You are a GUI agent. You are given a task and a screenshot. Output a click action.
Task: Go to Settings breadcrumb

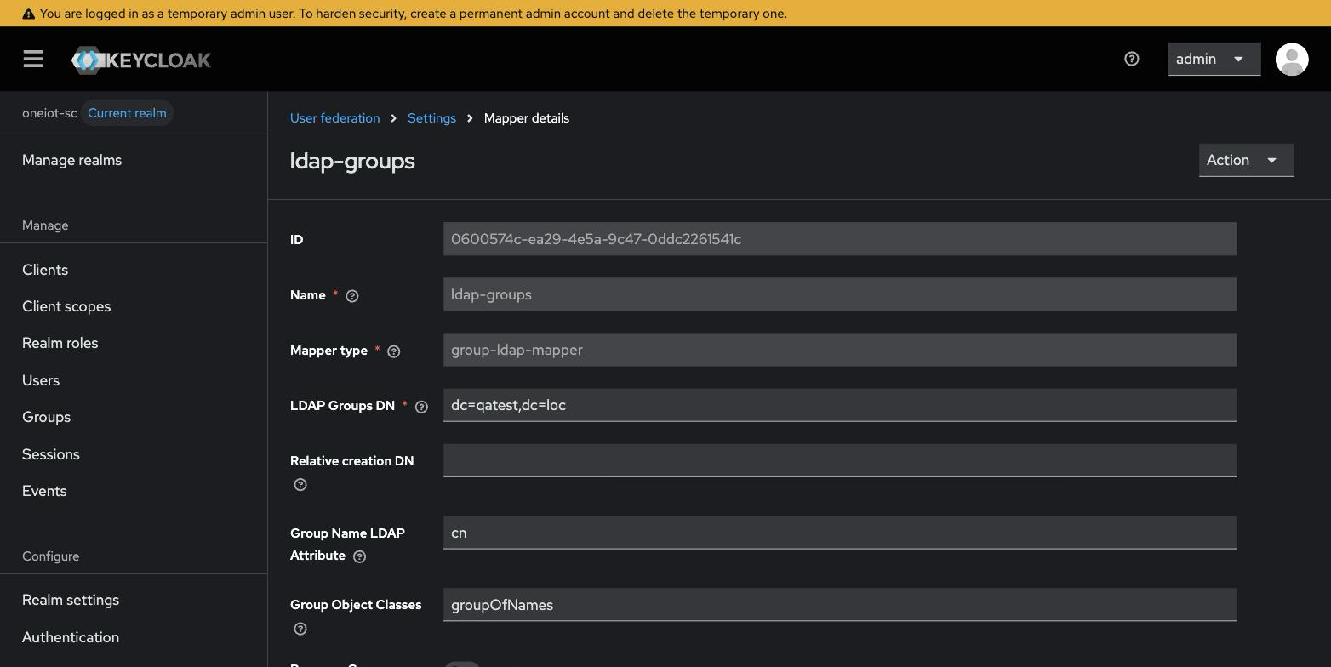point(431,118)
